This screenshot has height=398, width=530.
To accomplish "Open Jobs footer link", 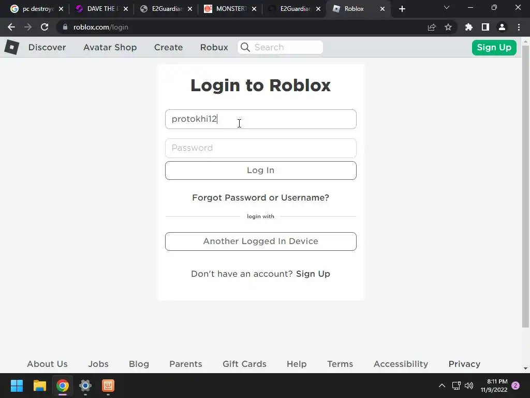I will coord(98,364).
